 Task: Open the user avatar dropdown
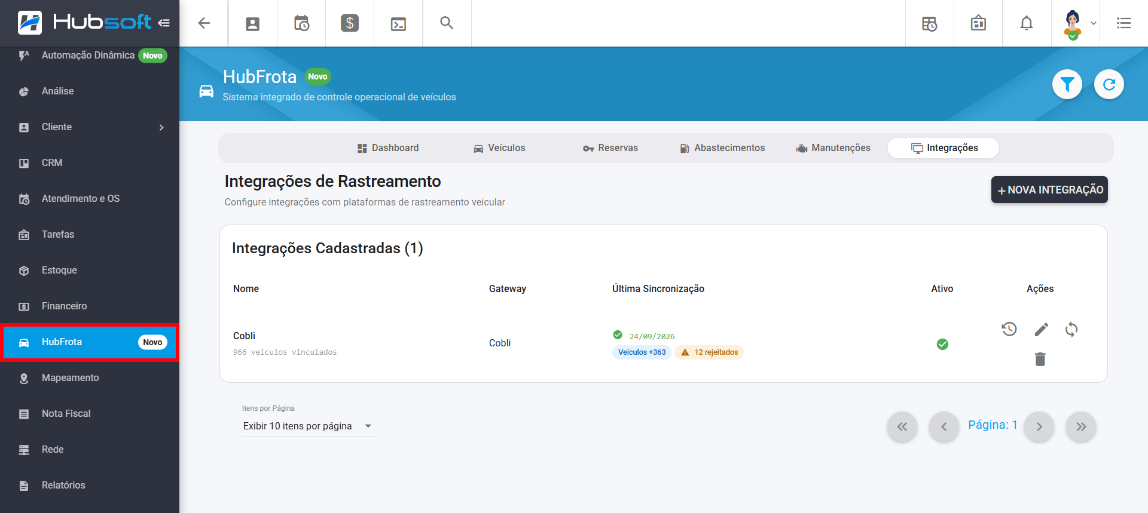tap(1079, 23)
